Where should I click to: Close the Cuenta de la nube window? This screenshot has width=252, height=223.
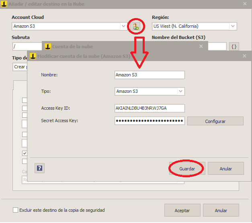201,47
